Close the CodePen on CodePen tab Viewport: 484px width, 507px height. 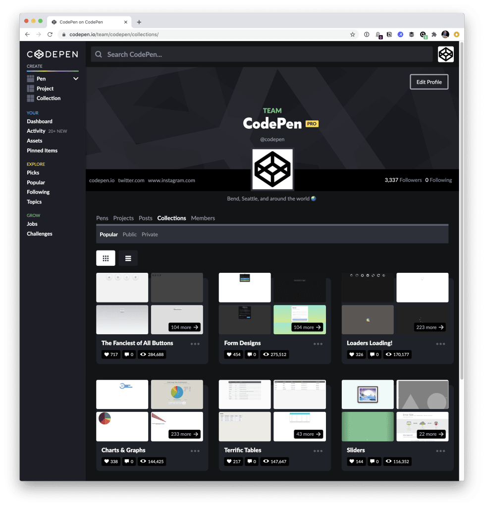125,22
